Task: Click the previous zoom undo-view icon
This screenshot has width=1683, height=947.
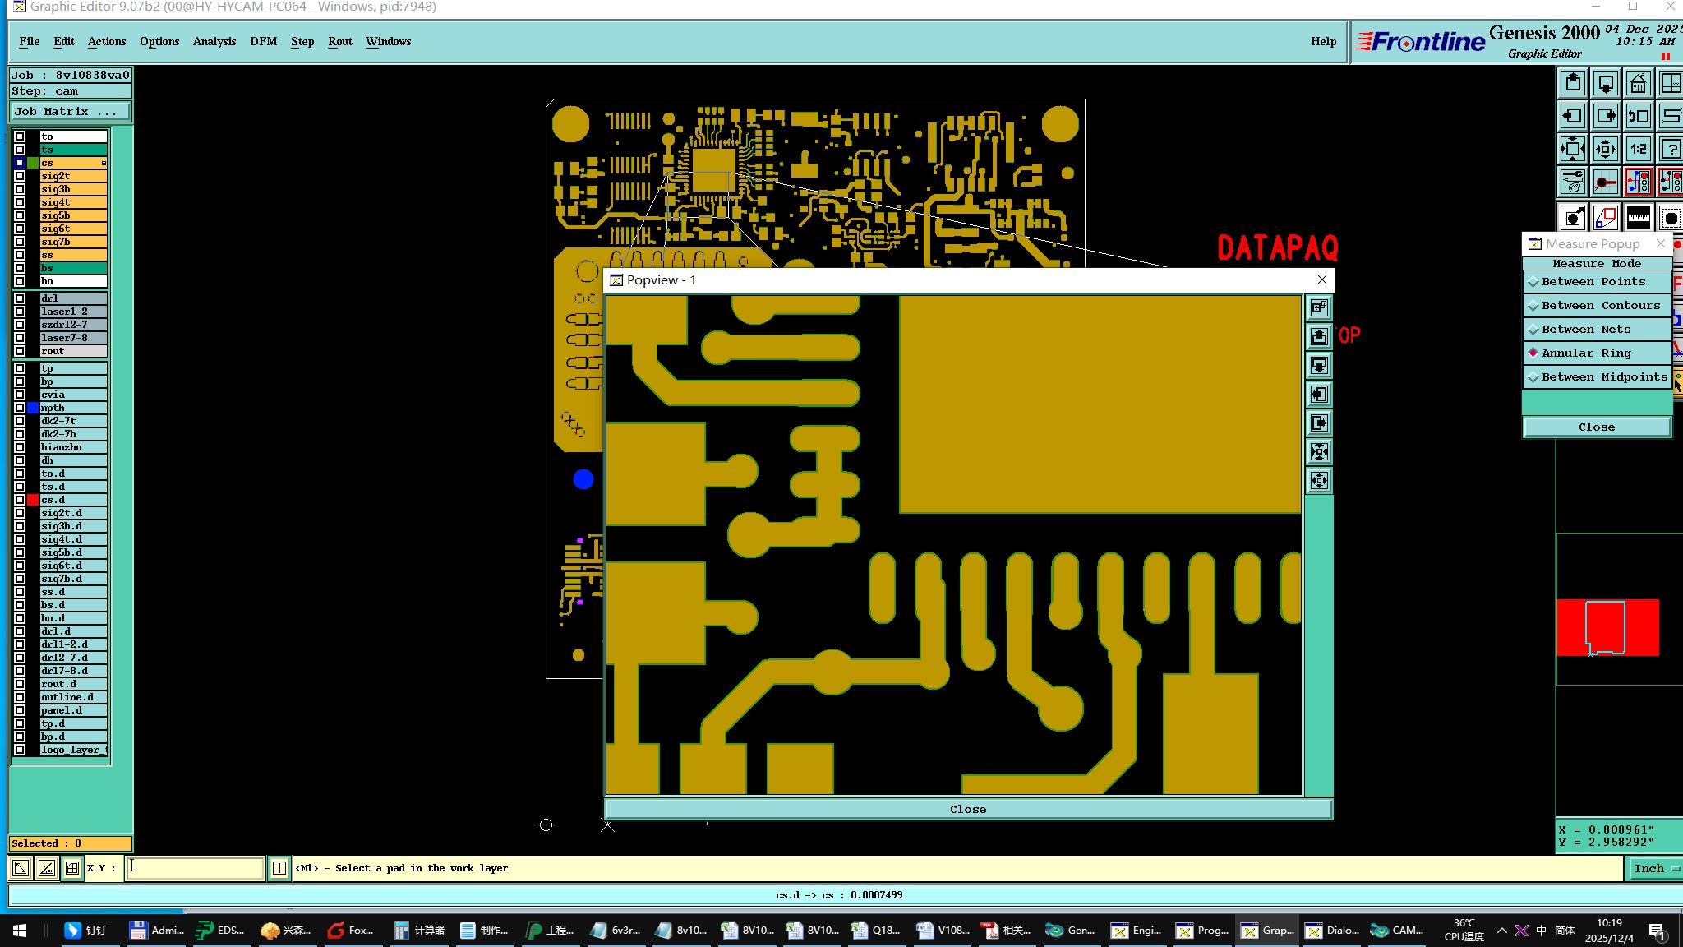Action: click(1638, 116)
